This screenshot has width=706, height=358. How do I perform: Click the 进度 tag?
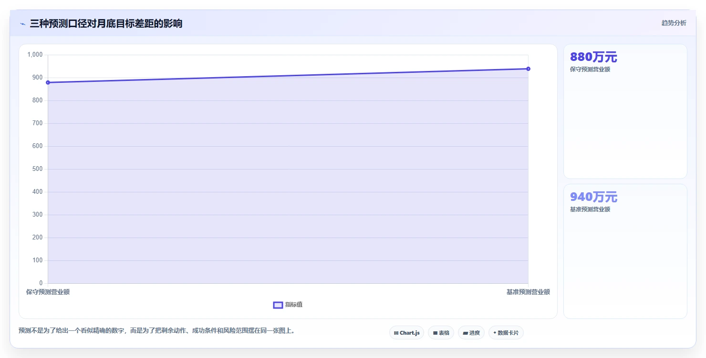[x=471, y=333]
